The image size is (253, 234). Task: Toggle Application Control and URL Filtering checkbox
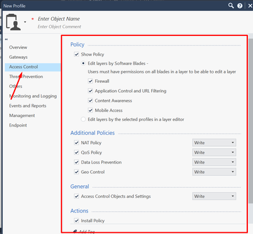tap(90, 91)
